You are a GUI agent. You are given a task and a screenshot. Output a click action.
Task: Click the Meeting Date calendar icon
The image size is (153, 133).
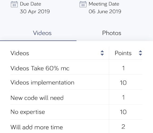[x=83, y=4]
